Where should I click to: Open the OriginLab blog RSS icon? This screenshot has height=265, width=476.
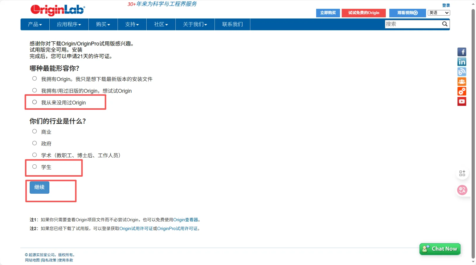point(462,72)
